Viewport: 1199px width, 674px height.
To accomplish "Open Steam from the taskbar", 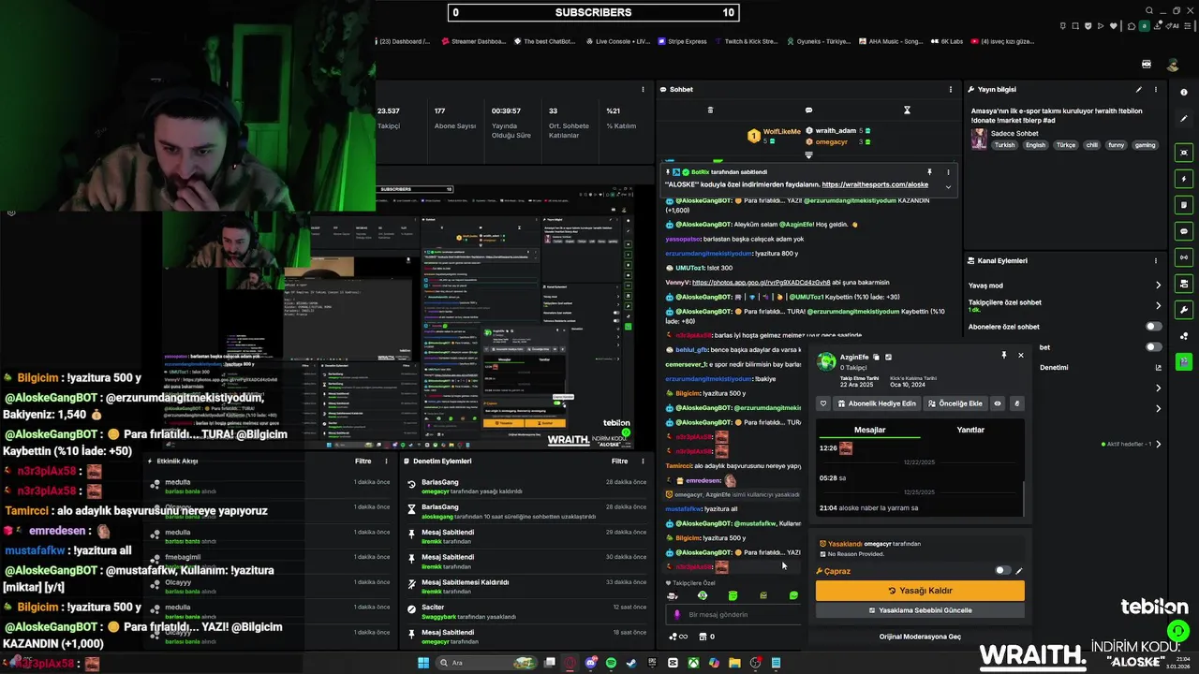I will 631,663.
